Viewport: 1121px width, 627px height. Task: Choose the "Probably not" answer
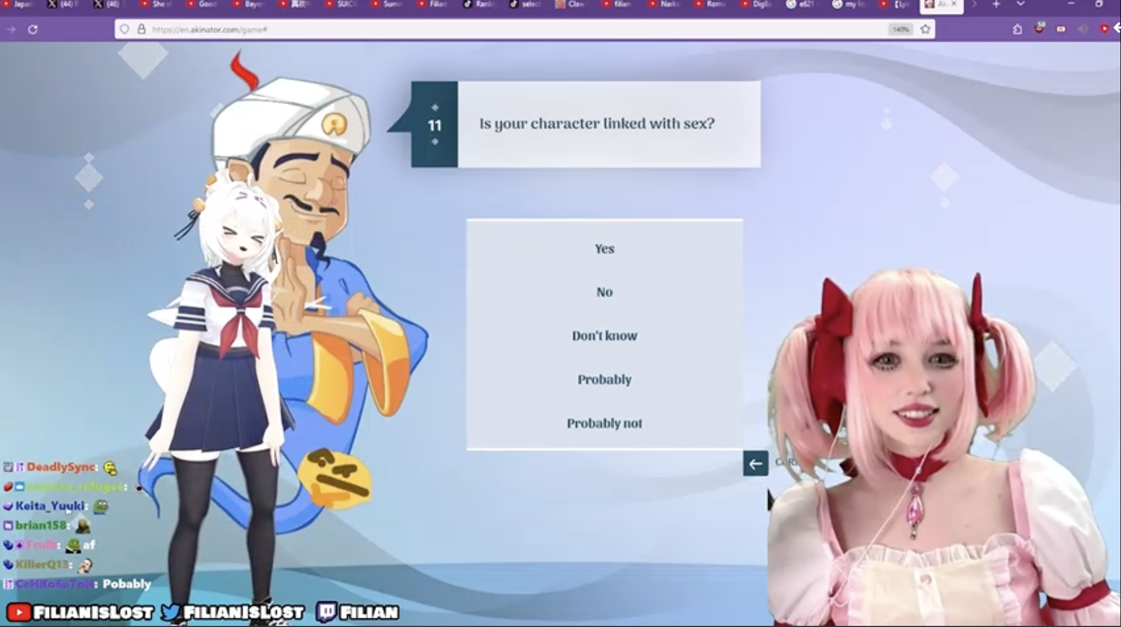point(604,424)
